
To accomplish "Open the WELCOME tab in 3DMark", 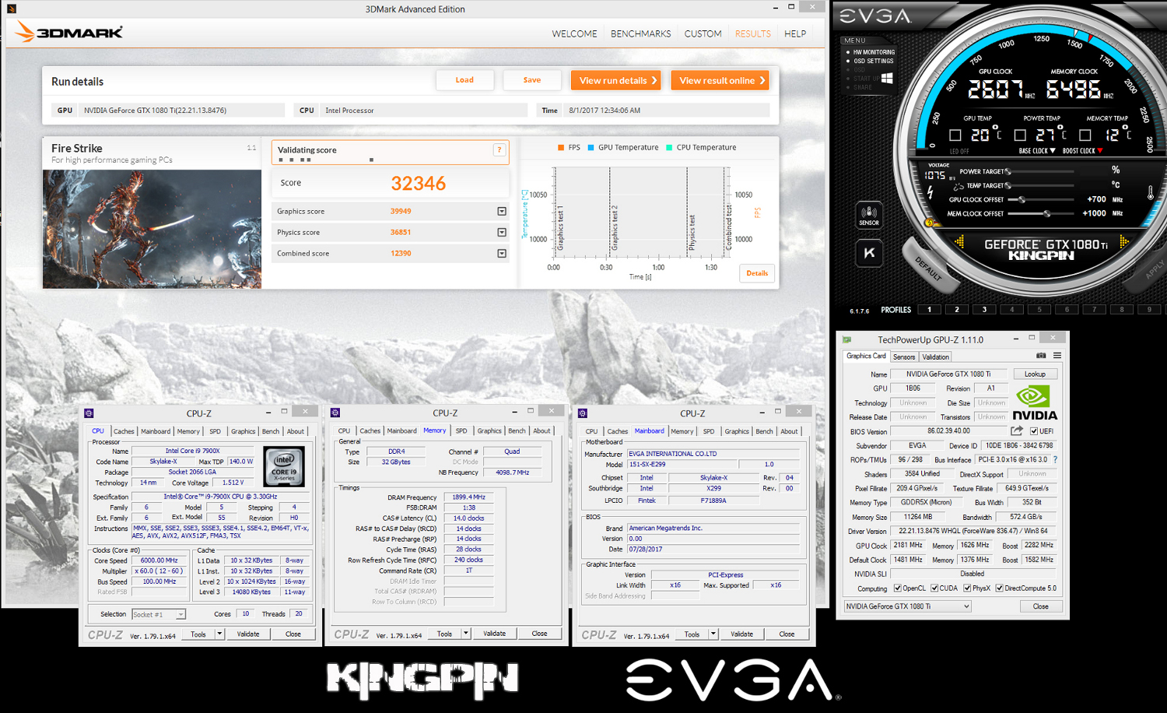I will tap(574, 33).
